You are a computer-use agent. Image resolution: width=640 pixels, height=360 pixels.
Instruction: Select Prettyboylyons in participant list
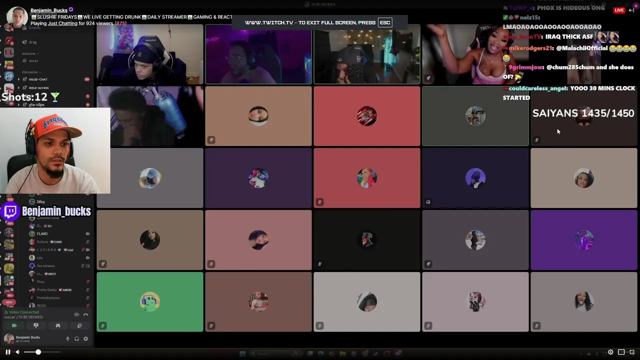coord(48,297)
